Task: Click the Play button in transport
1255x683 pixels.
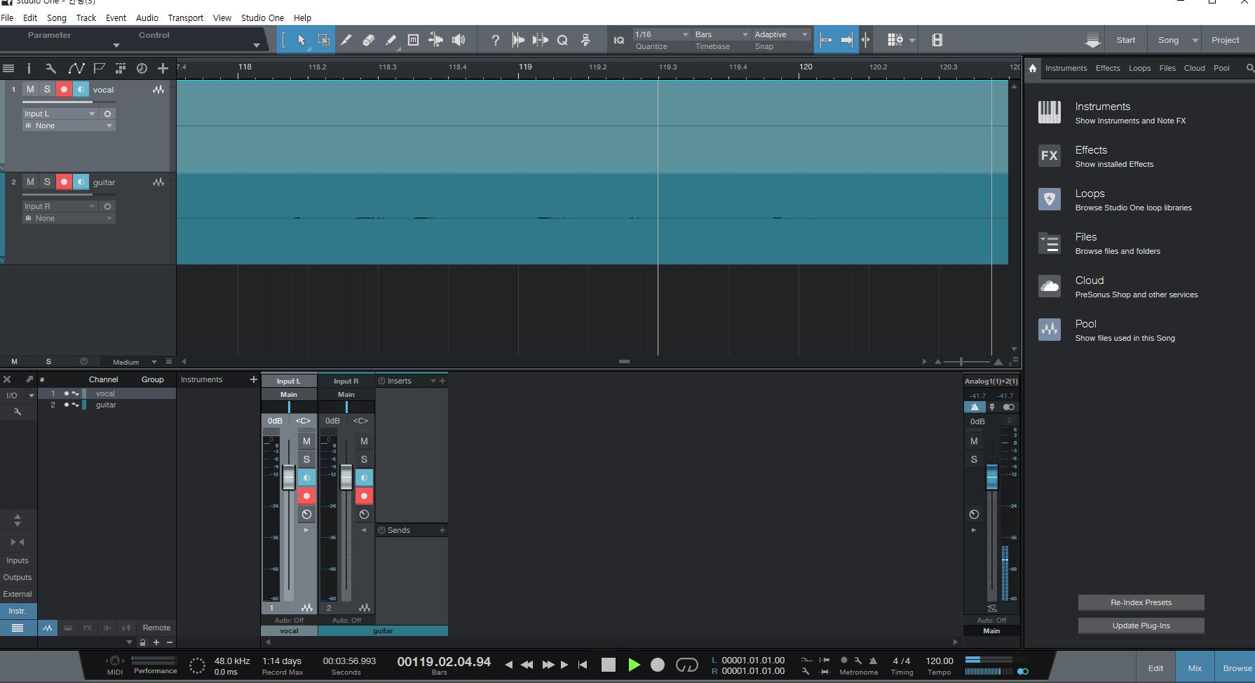Action: pos(634,665)
